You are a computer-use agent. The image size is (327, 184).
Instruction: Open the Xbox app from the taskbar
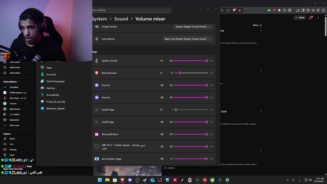pos(212,180)
